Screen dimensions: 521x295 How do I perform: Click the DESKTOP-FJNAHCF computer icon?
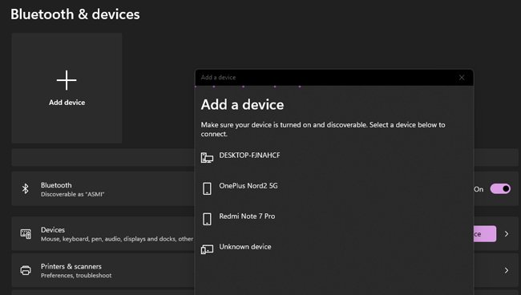207,157
